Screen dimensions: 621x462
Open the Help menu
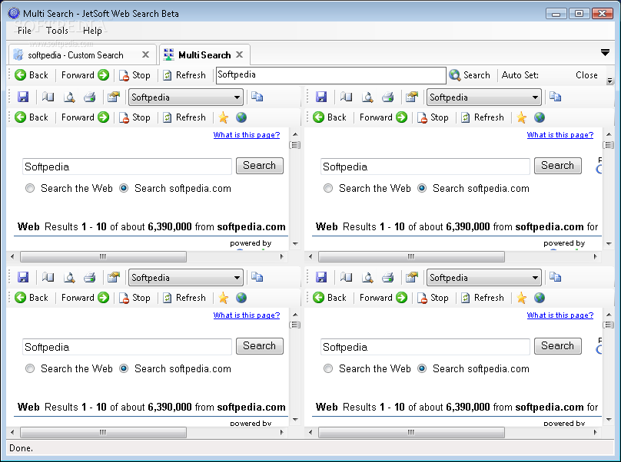pyautogui.click(x=92, y=31)
